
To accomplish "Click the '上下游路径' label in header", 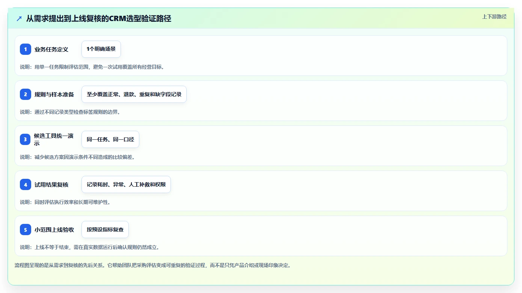I will (x=494, y=17).
